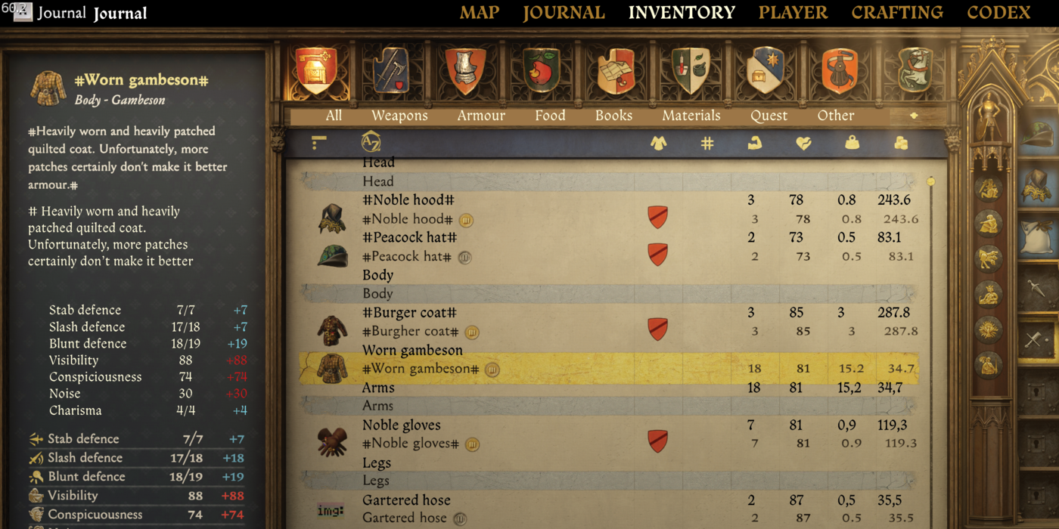
Task: Sort items by weight icon column
Action: pos(852,143)
